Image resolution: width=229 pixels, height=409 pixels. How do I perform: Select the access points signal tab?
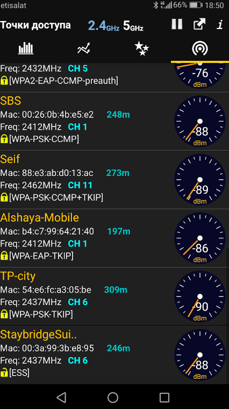(200, 48)
